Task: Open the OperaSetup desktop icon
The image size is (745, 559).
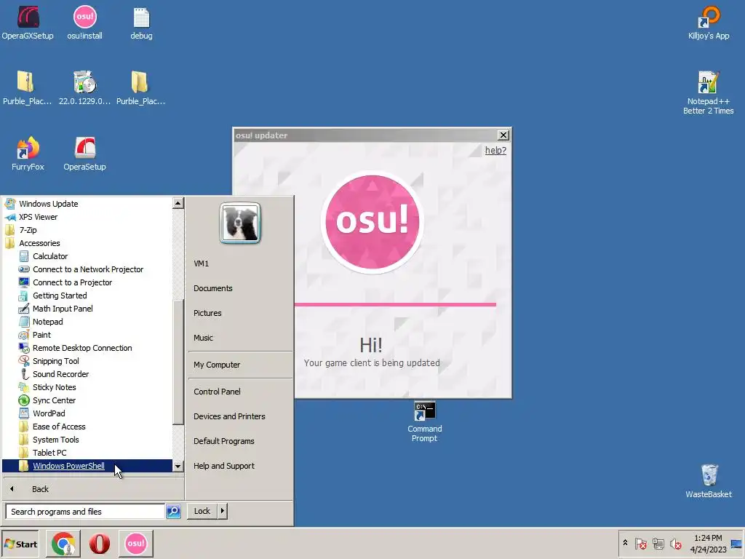Action: (84, 153)
